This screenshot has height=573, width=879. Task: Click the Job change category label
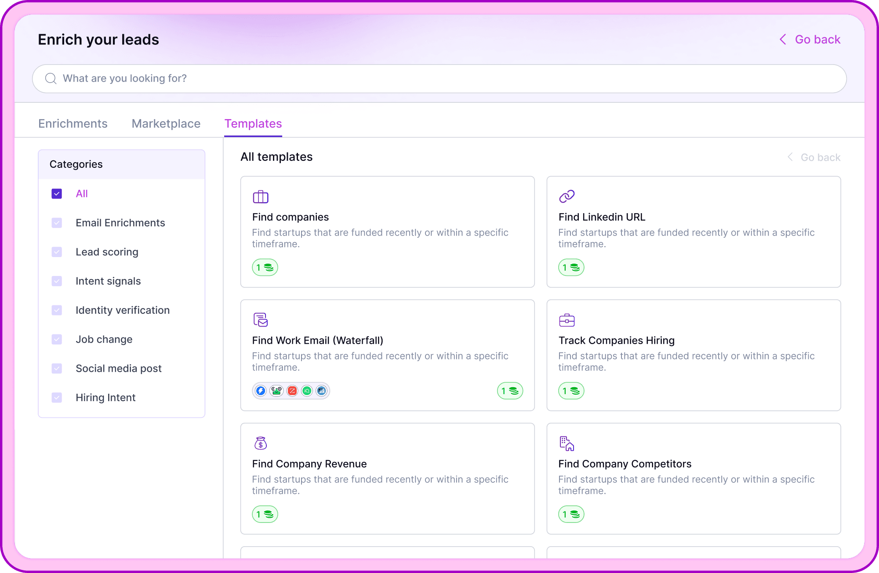[104, 339]
